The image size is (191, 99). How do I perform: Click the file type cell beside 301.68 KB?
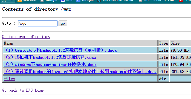pyautogui.click(x=163, y=71)
